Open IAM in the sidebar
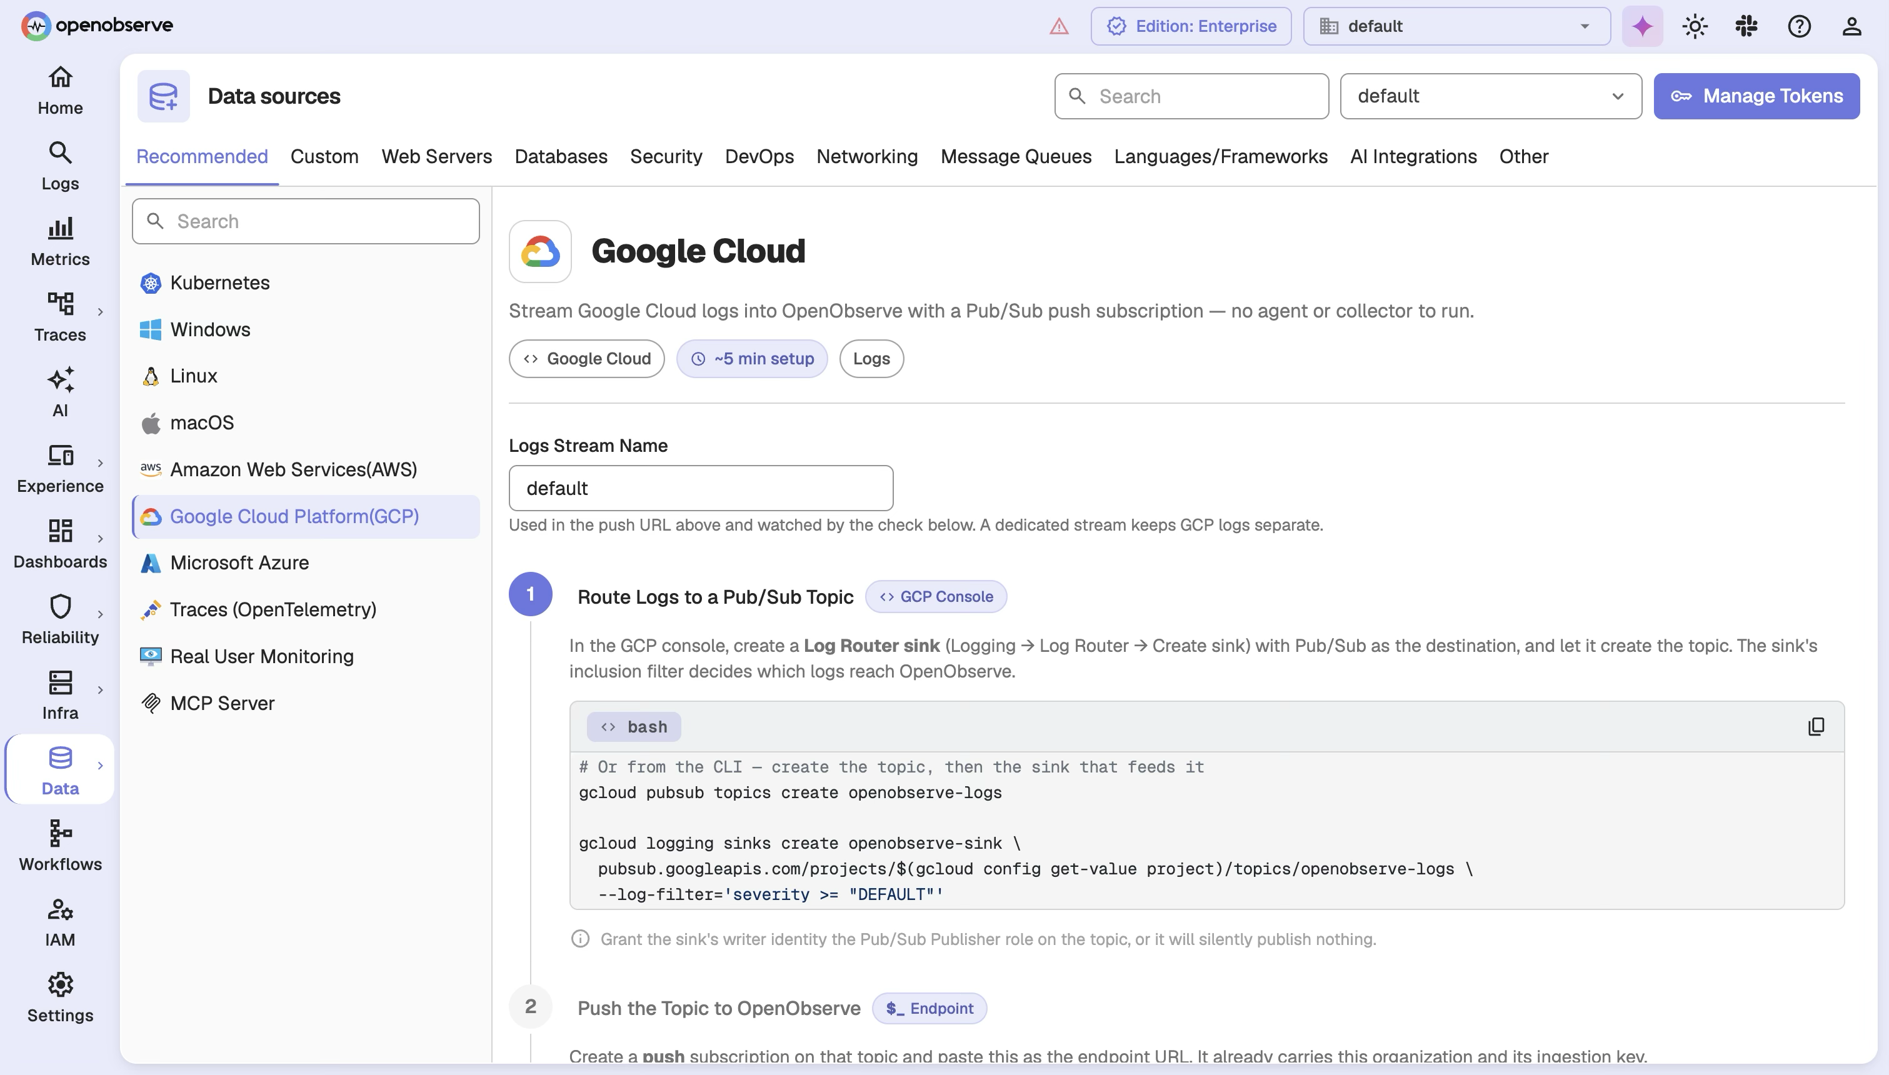 pos(60,923)
